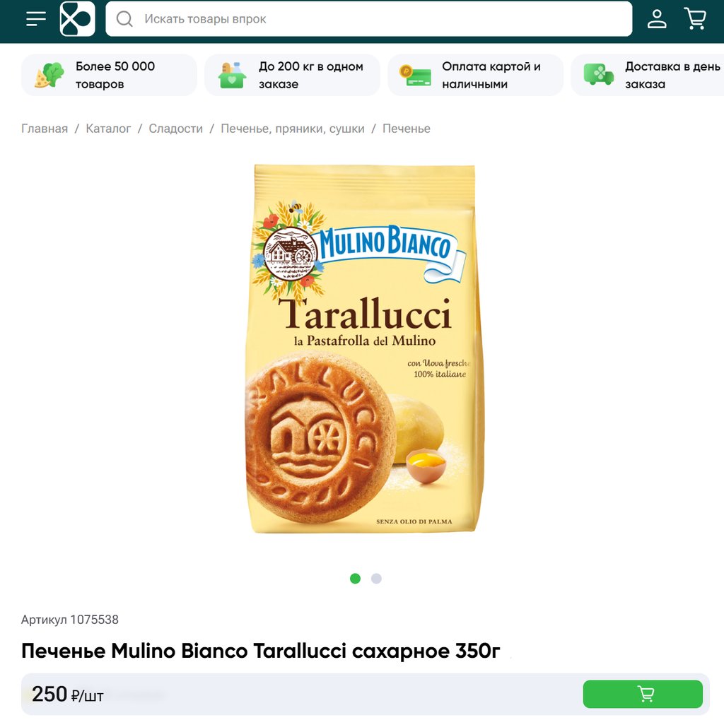
Task: Open the shopping cart icon in header
Action: pyautogui.click(x=695, y=19)
